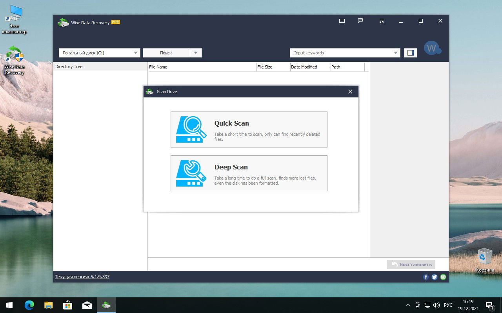Open Mail app from taskbar
Screen dimensions: 502x313
(87, 305)
